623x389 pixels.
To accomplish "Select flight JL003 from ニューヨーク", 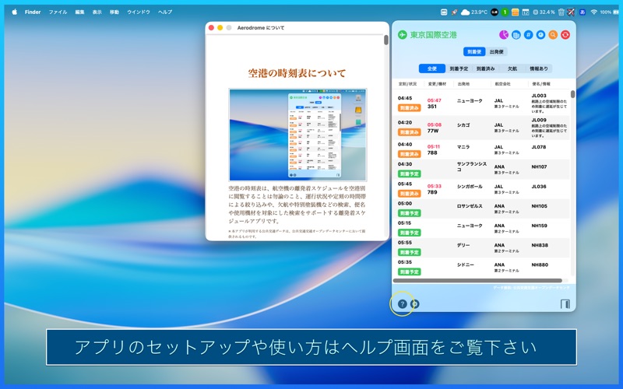I will pyautogui.click(x=482, y=103).
